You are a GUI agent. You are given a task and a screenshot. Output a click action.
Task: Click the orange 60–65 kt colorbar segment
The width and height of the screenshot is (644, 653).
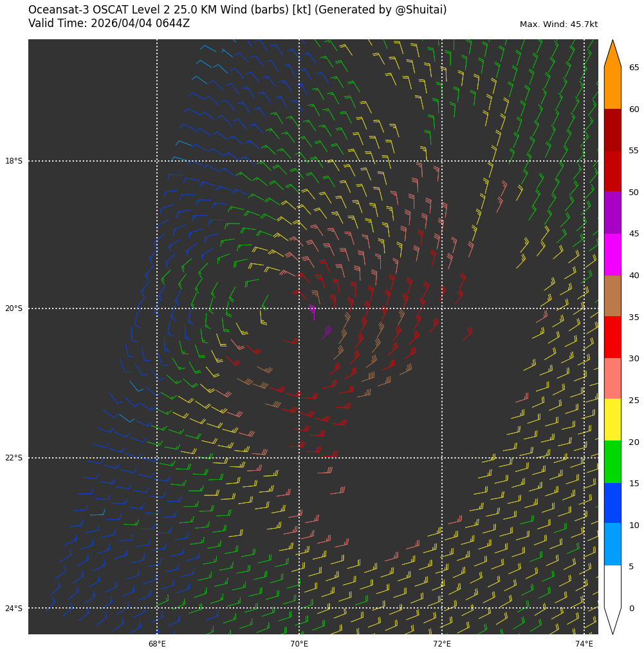click(x=612, y=88)
